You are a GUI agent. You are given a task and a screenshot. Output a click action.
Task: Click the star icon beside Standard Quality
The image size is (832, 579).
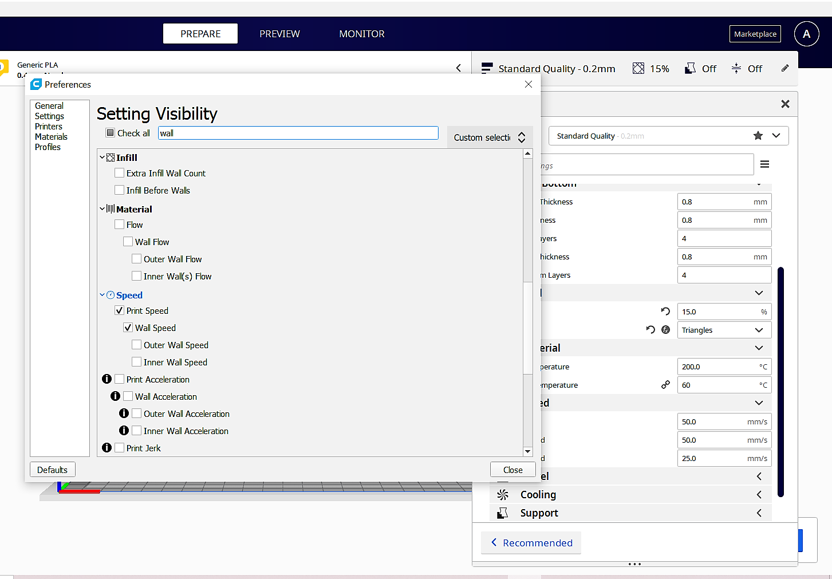pyautogui.click(x=758, y=136)
